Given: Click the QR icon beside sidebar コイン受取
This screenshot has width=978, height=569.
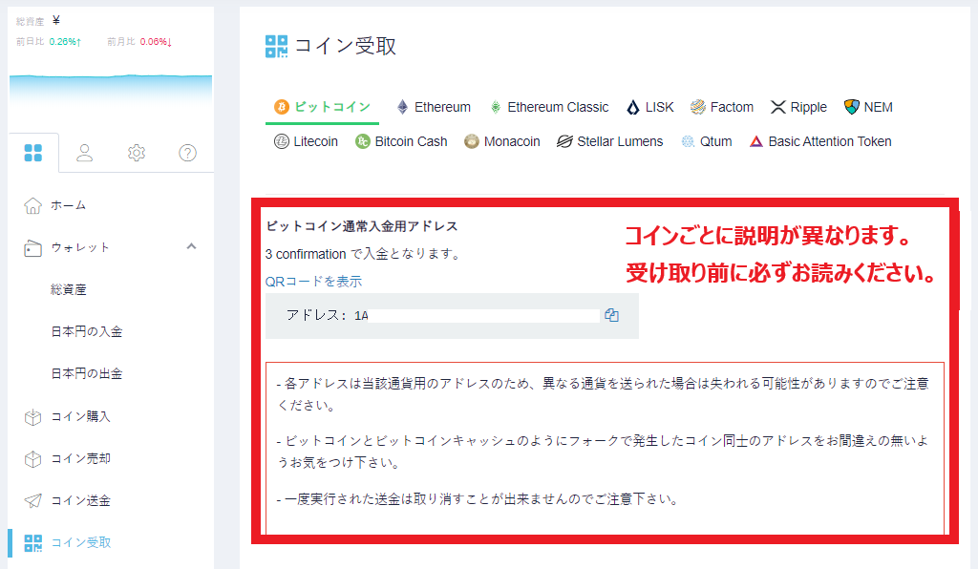Looking at the screenshot, I should pos(33,543).
